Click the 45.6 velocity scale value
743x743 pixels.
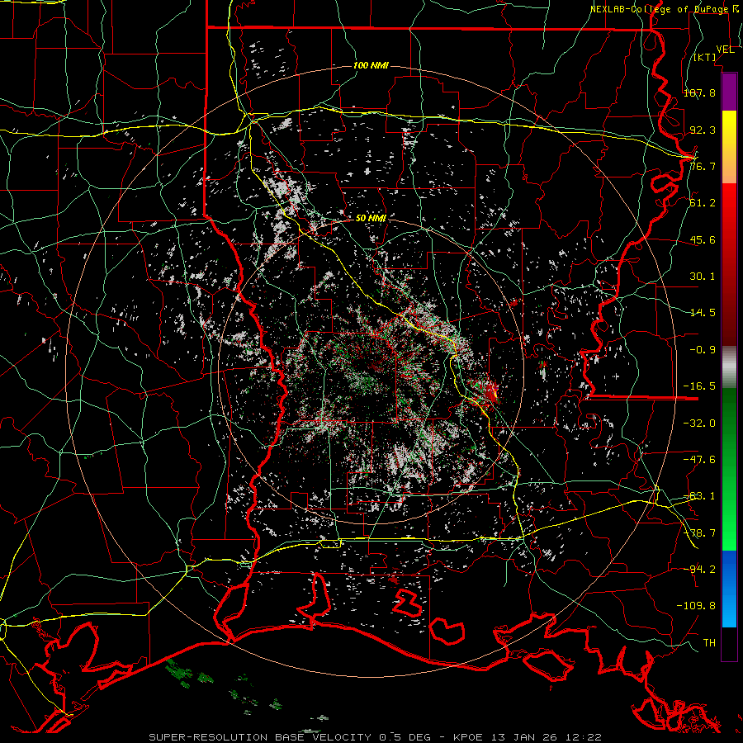point(703,239)
